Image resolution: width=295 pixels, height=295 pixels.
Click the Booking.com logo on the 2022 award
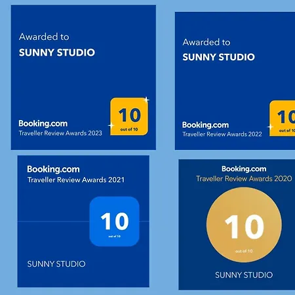(205, 125)
